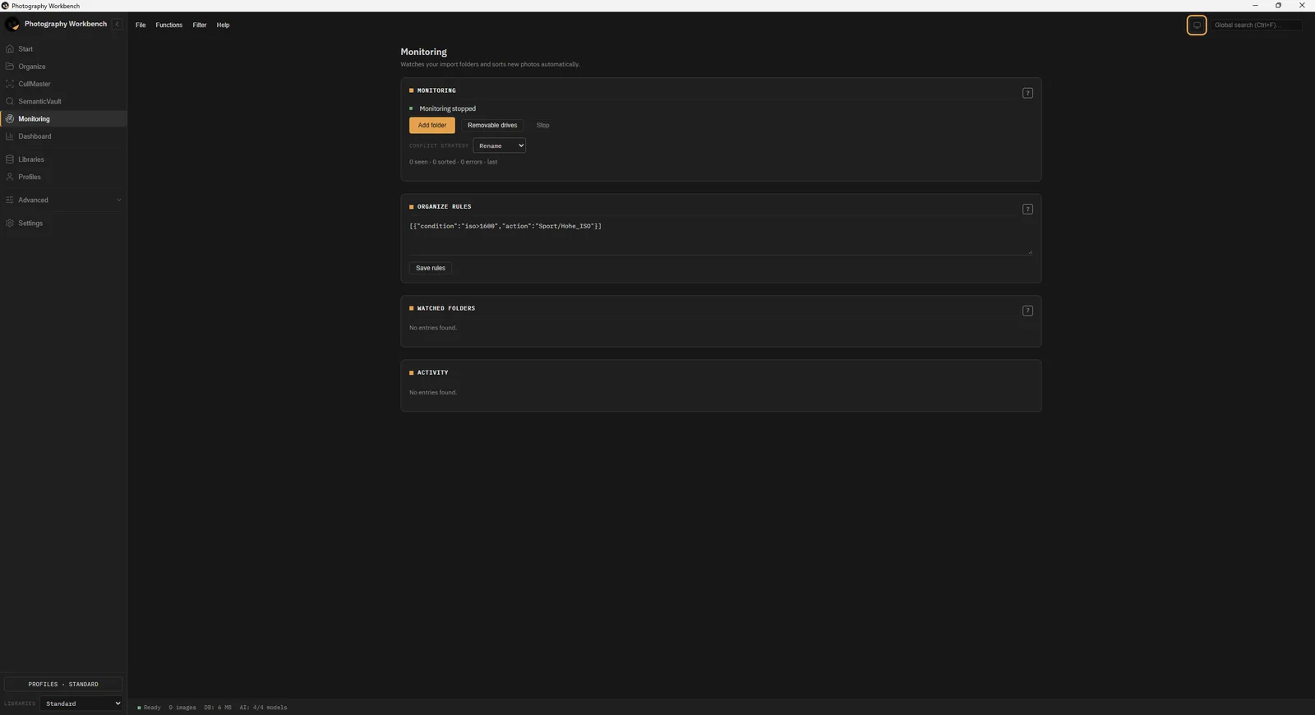Click the Photography Workbench logo in sidebar header
1315x715 pixels.
pos(12,25)
